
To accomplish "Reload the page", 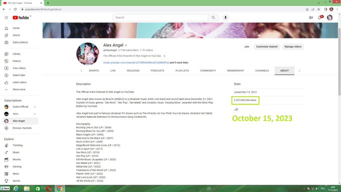I will click(15, 10).
